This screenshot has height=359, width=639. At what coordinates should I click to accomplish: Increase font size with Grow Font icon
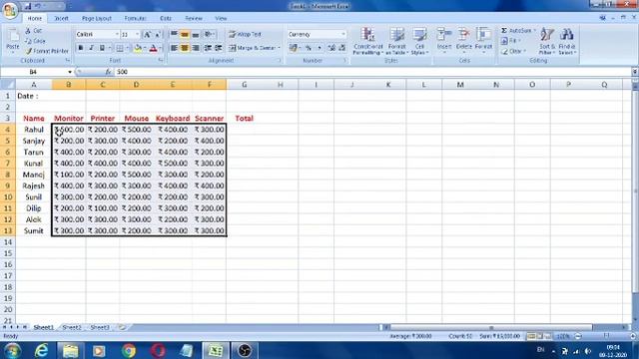pos(148,35)
